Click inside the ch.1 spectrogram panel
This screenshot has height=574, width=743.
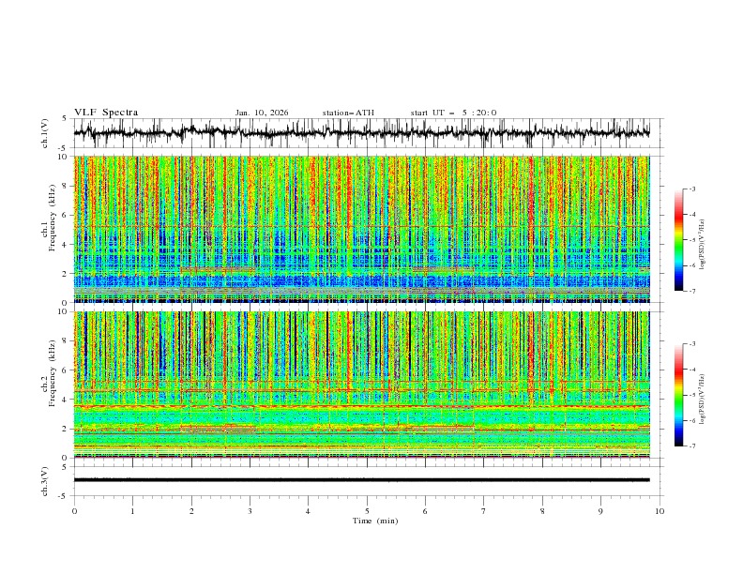tap(361, 229)
